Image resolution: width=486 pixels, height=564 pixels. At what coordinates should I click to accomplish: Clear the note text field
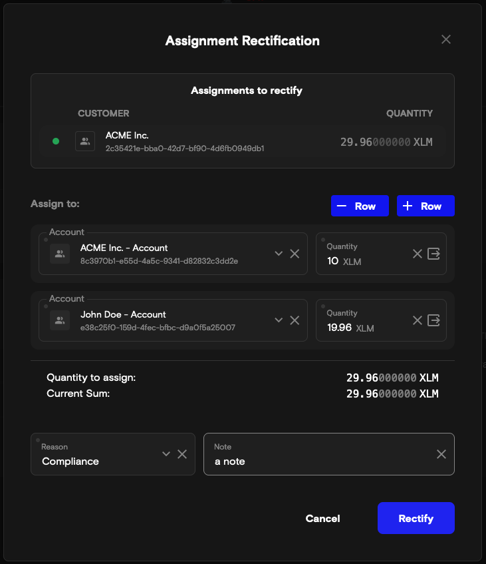coord(441,454)
